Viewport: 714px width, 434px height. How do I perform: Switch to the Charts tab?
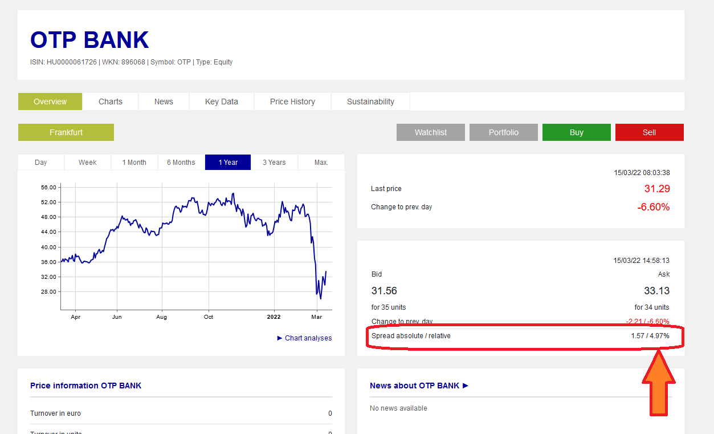point(111,102)
